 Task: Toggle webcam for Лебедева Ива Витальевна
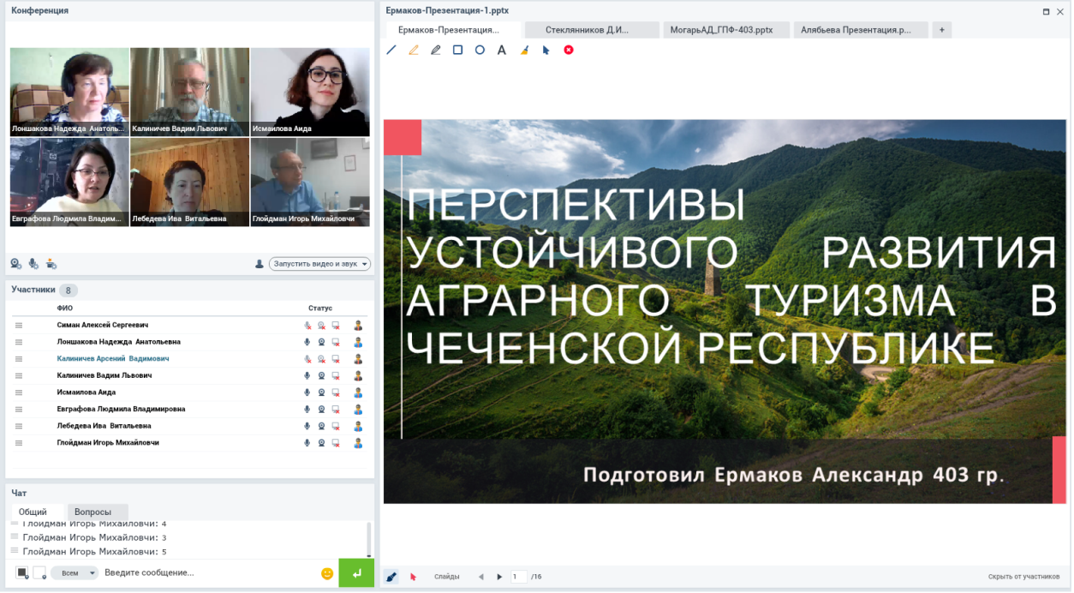(321, 426)
